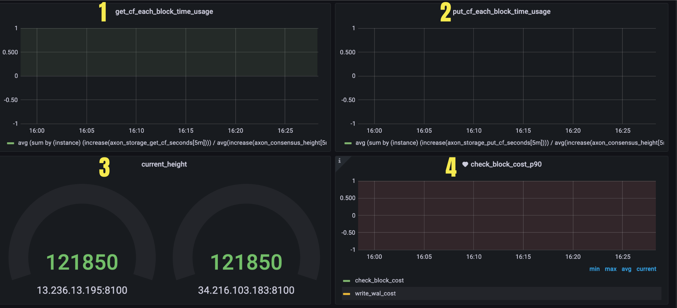Toggle write_wal_cost series visibility in legend

[x=375, y=293]
